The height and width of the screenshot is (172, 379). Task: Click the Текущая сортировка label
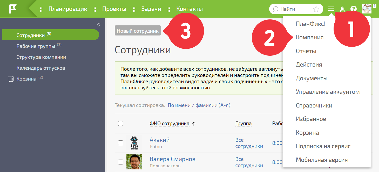pos(140,105)
